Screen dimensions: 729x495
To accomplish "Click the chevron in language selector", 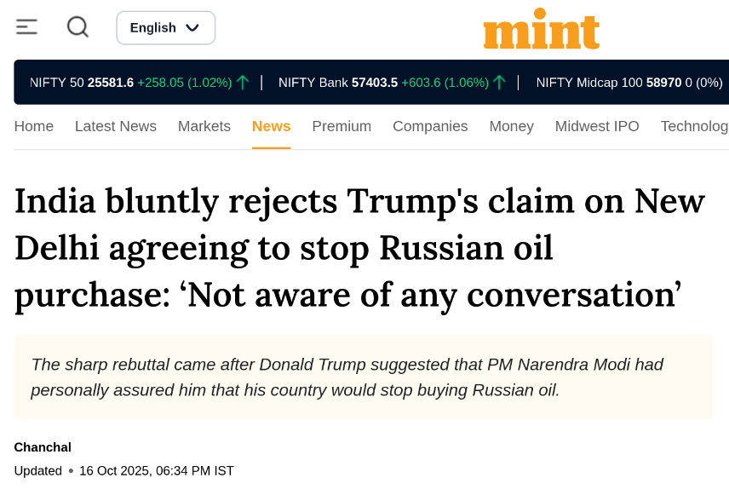I will tap(192, 28).
